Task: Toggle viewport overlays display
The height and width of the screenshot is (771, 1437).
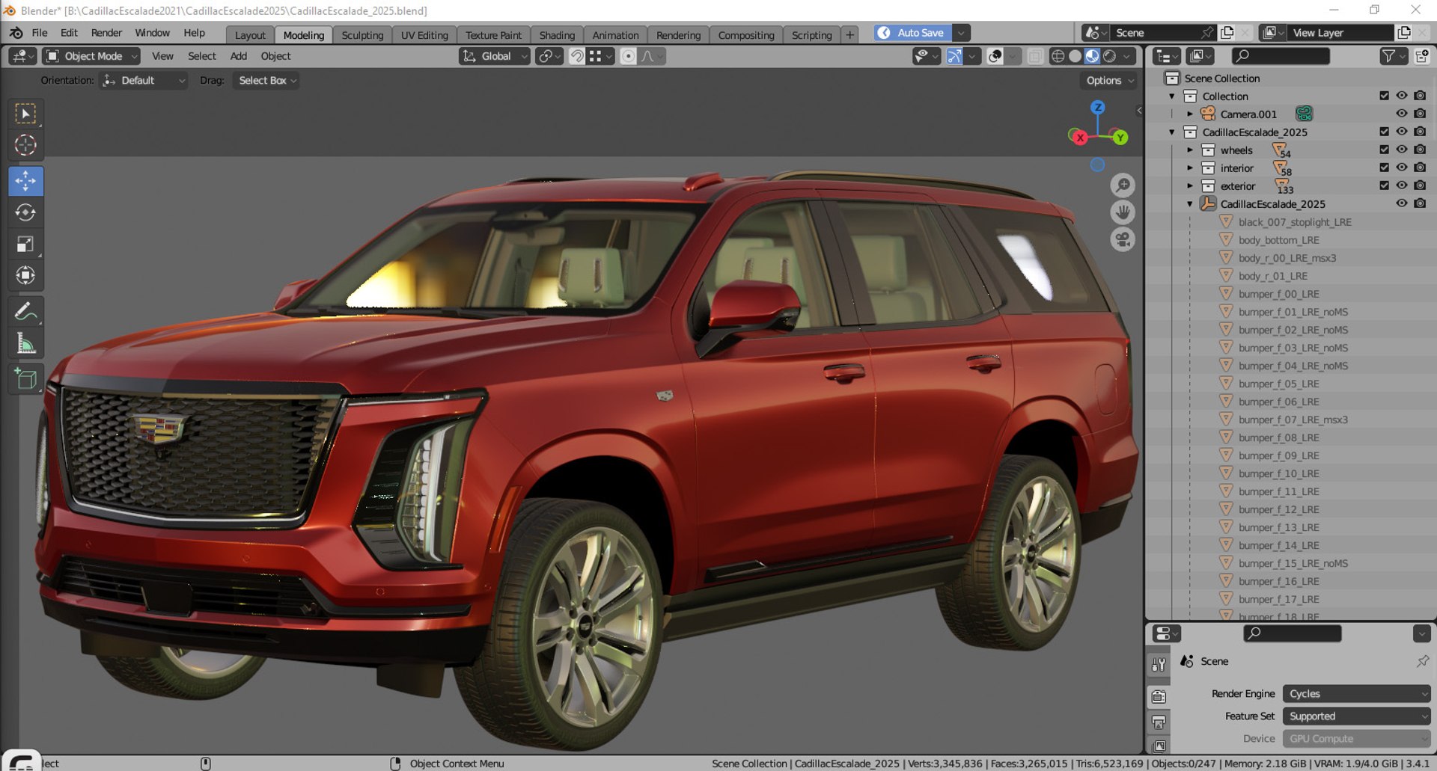Action: (x=995, y=56)
